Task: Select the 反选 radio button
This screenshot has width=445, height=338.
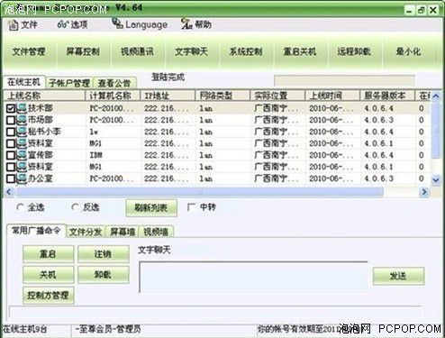Action: click(x=75, y=207)
